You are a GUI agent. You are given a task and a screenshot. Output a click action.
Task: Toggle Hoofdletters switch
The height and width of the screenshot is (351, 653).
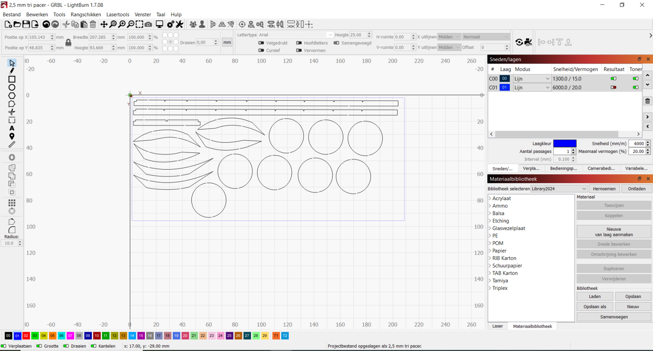tap(299, 43)
